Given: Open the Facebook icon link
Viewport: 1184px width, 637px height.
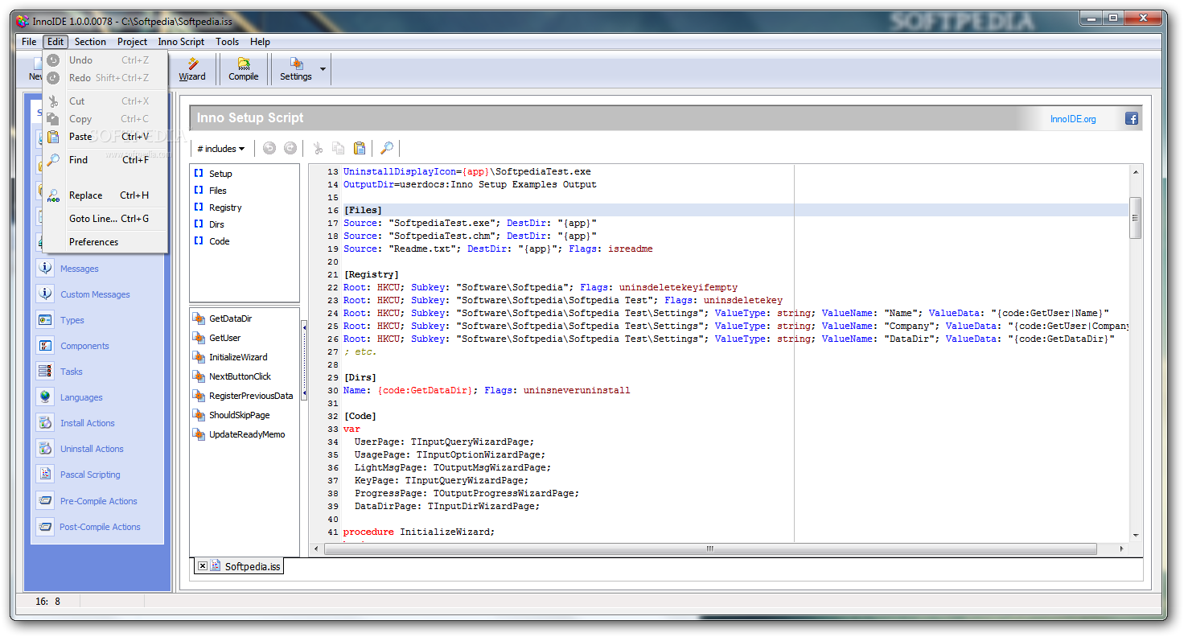Looking at the screenshot, I should pyautogui.click(x=1131, y=119).
